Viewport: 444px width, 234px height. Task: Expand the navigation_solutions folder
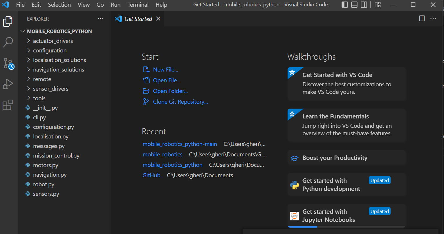pyautogui.click(x=58, y=70)
